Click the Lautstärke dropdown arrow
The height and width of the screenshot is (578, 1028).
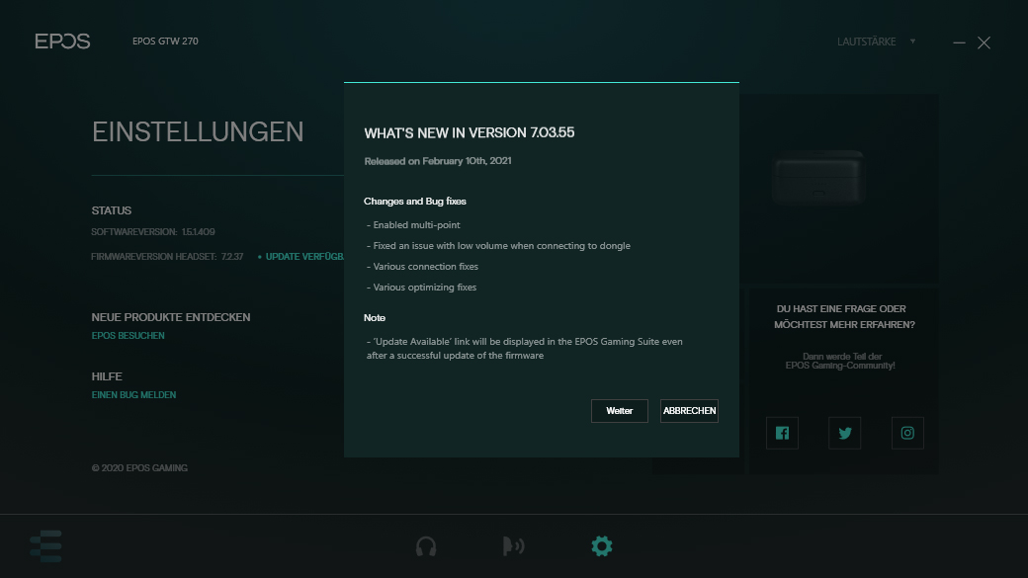pyautogui.click(x=912, y=41)
